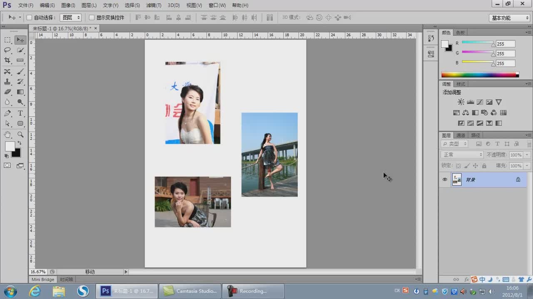Select the Ruler tool

(20, 61)
